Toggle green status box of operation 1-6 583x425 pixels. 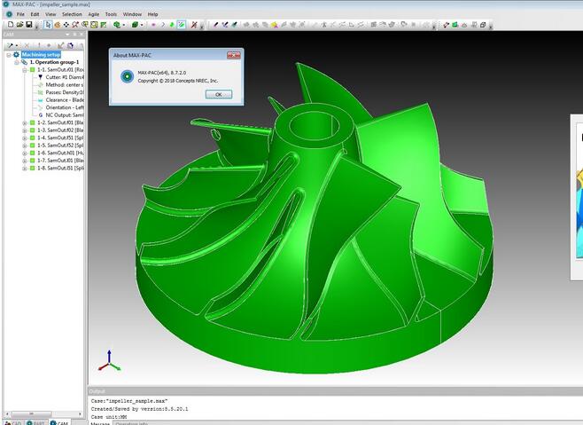(x=33, y=153)
